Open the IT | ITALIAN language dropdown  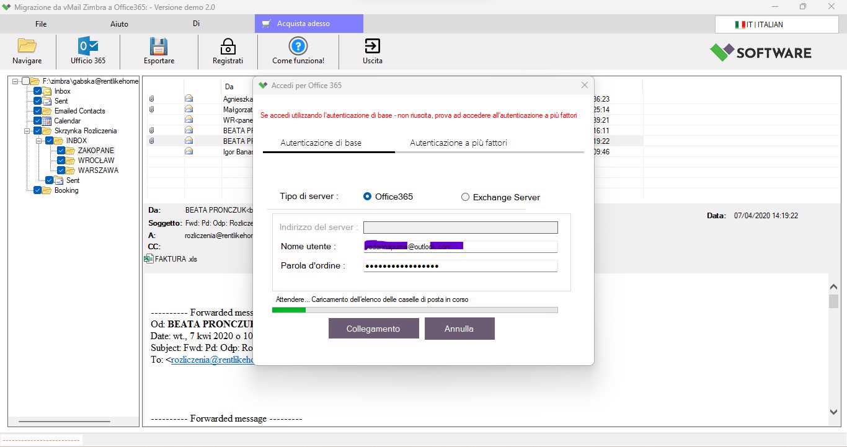pos(776,25)
